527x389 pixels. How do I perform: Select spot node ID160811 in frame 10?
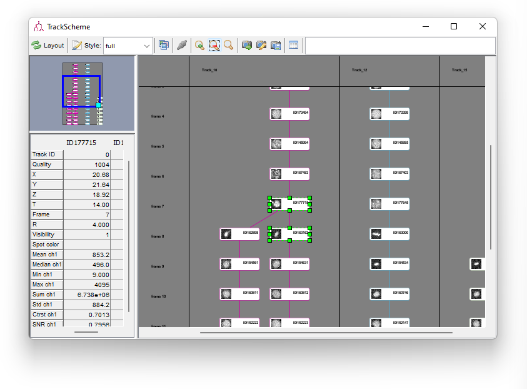point(239,294)
